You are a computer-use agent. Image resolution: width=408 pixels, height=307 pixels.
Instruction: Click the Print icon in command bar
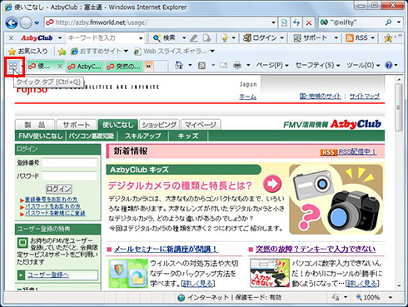coord(237,66)
